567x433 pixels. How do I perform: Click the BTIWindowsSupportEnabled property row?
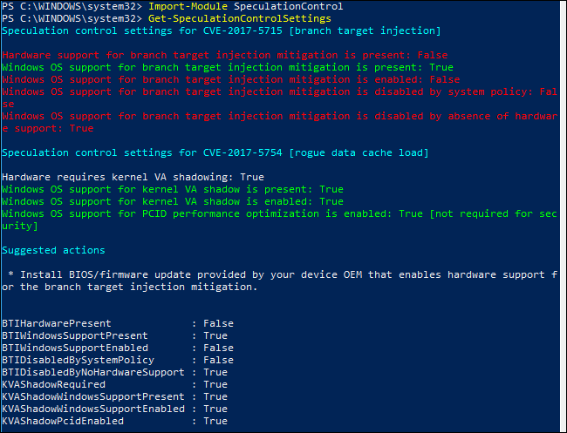coord(113,348)
